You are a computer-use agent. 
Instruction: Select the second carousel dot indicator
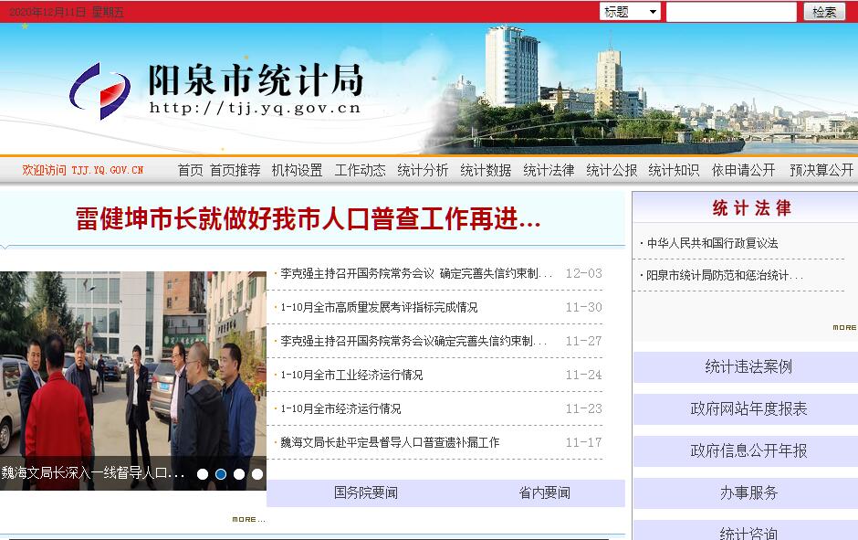[x=221, y=474]
